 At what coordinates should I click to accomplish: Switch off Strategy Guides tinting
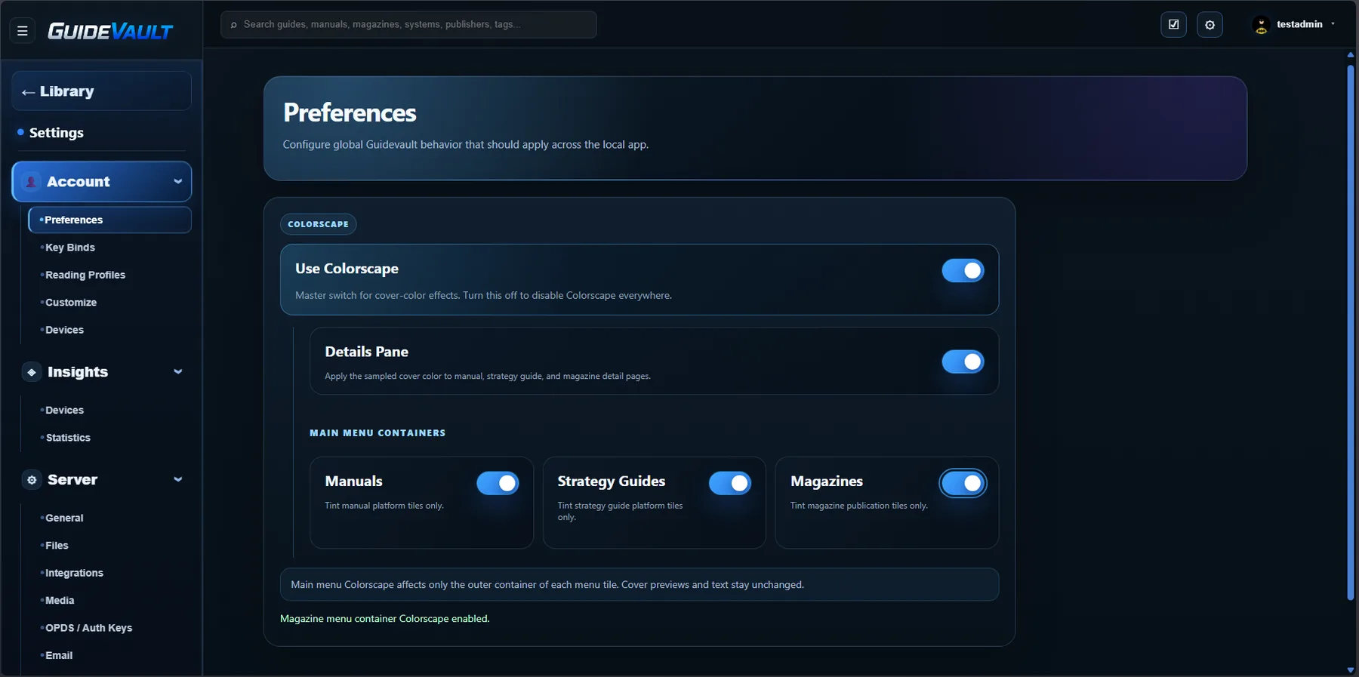point(730,483)
